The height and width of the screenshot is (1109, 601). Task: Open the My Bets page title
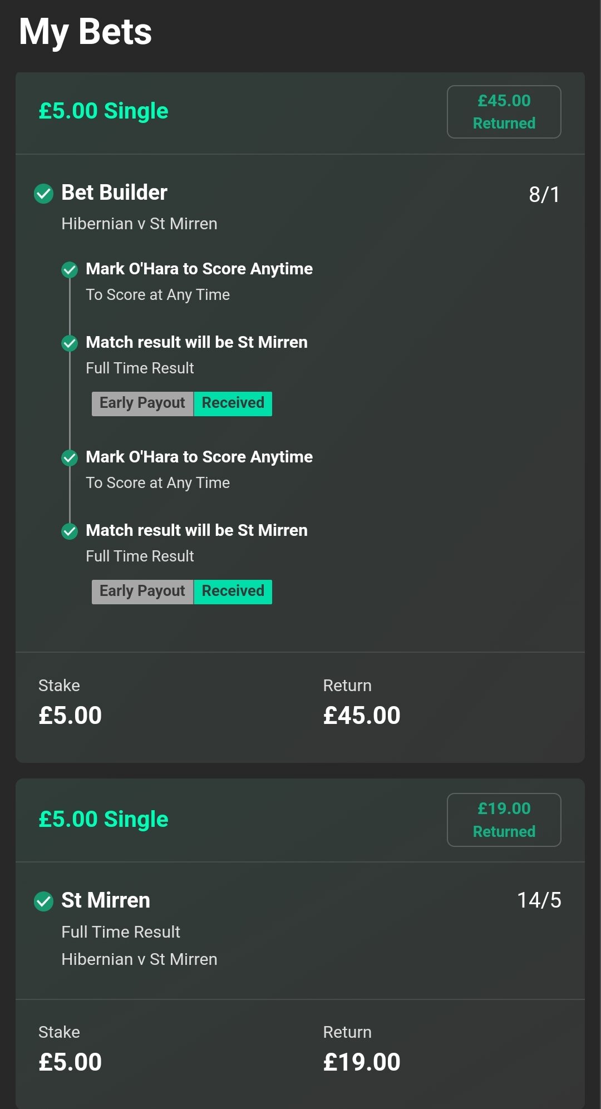tap(85, 32)
